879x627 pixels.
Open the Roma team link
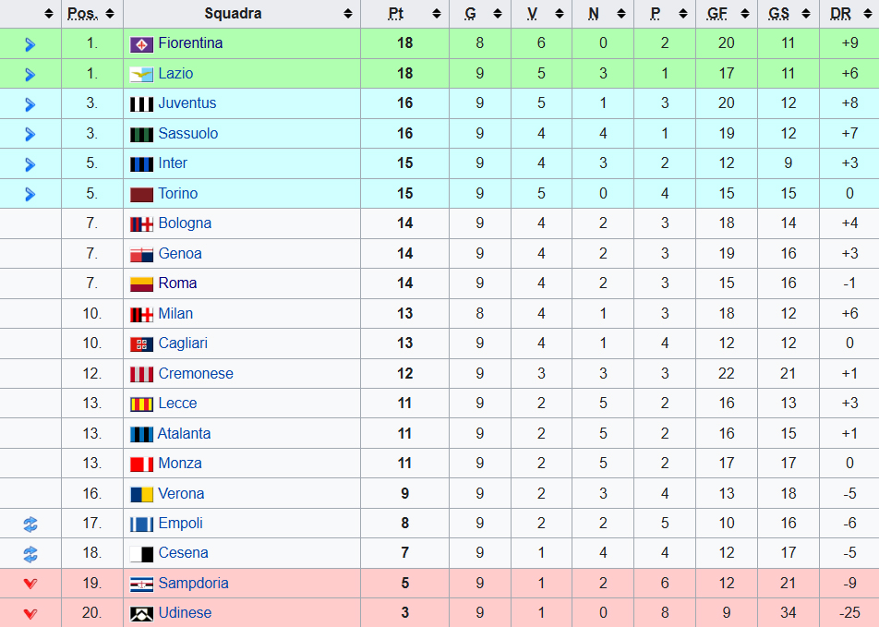pyautogui.click(x=177, y=283)
